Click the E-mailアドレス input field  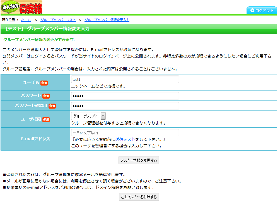point(125,132)
